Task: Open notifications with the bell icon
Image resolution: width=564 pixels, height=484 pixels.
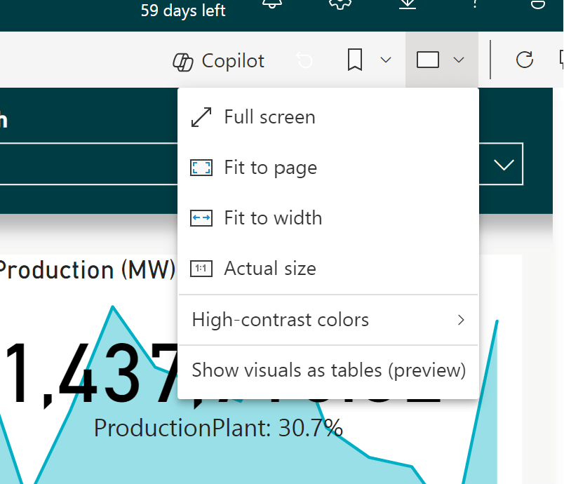Action: pyautogui.click(x=271, y=4)
